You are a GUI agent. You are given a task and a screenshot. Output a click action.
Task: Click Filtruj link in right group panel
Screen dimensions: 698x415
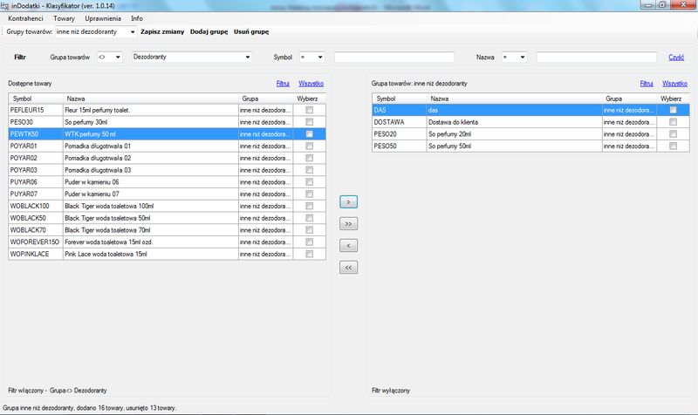tap(647, 83)
